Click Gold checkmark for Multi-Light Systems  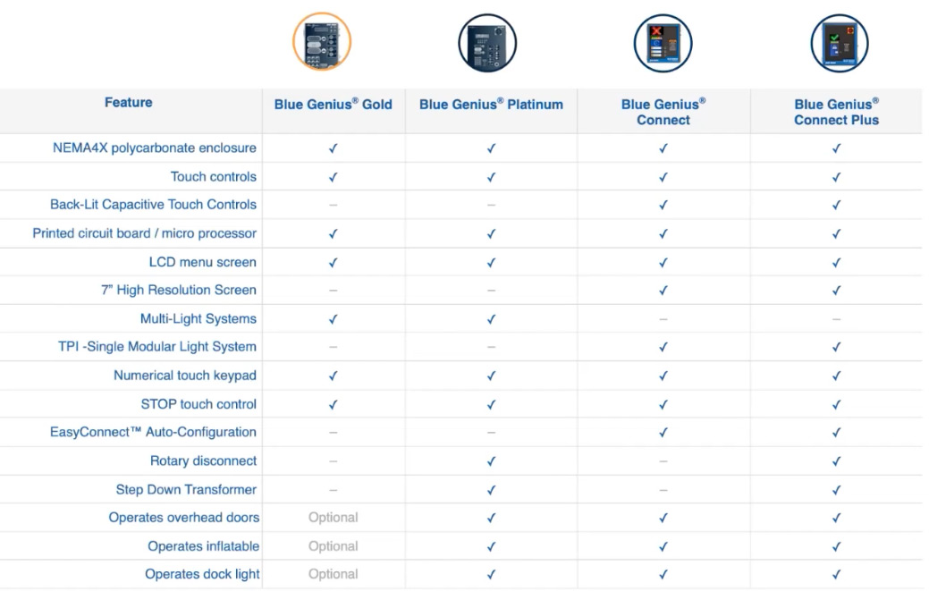point(333,319)
